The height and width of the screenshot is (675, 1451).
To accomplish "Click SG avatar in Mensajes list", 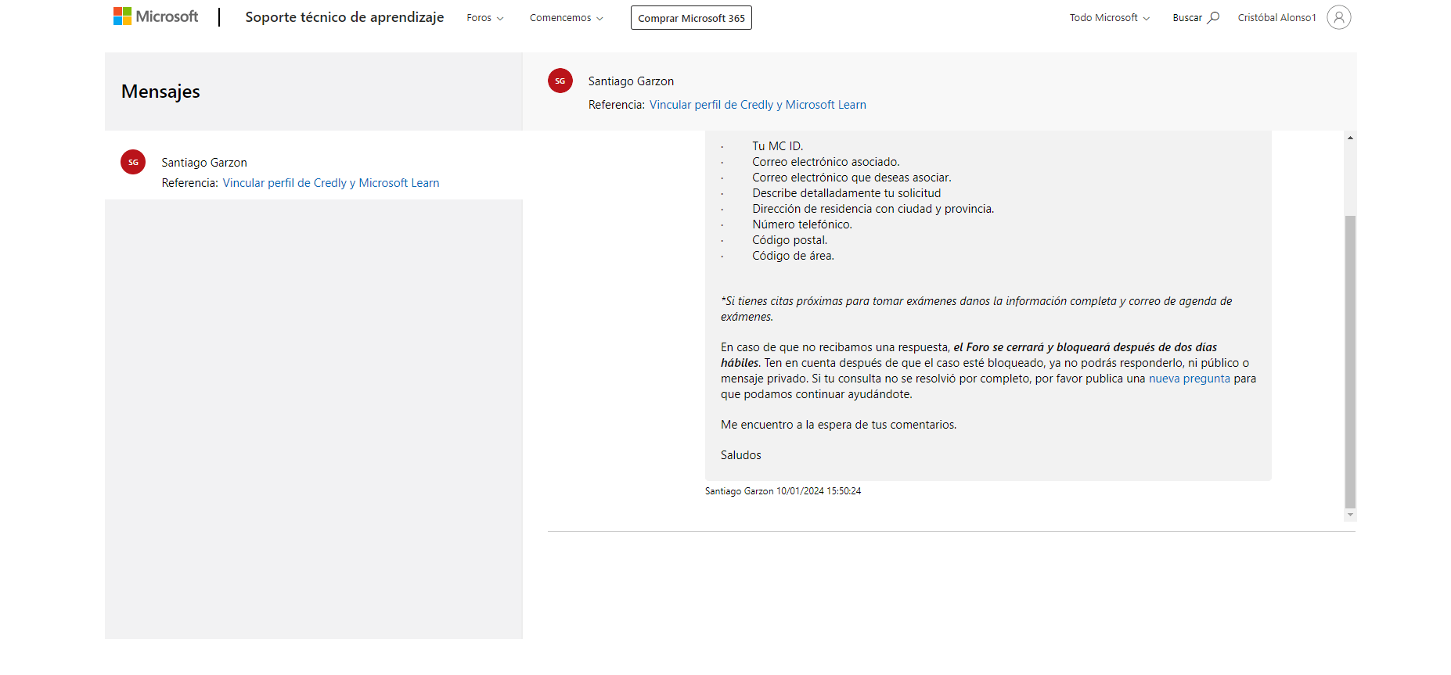I will [x=133, y=162].
